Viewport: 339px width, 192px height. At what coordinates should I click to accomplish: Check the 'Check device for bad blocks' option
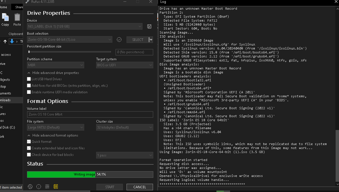[x=29, y=155]
